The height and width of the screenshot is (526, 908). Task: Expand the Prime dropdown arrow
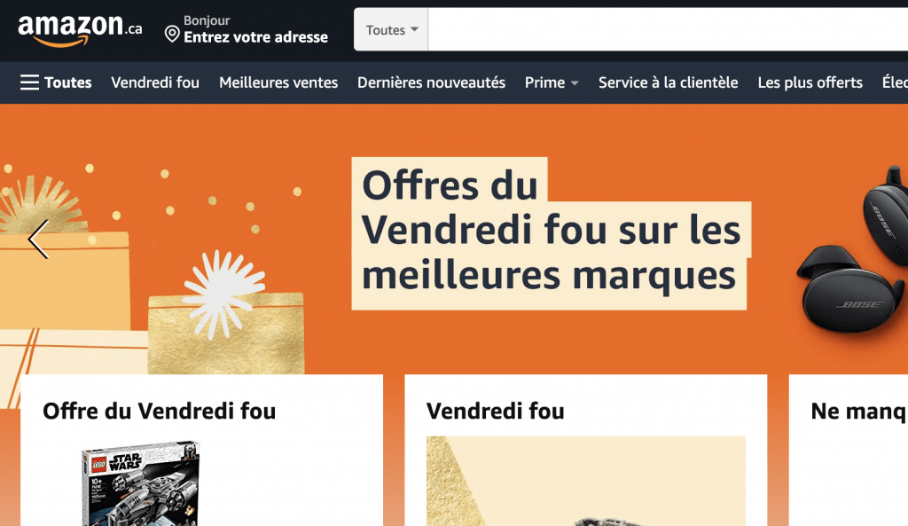[575, 83]
